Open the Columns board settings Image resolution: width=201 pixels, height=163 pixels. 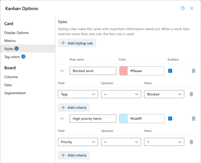[11, 77]
